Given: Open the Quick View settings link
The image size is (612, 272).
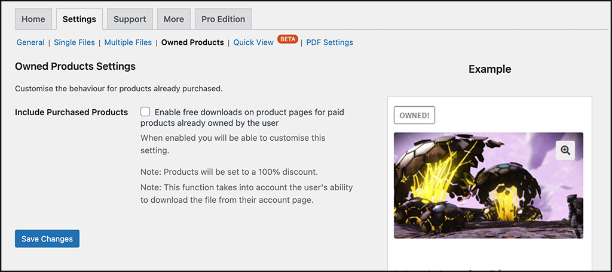Looking at the screenshot, I should [x=253, y=42].
